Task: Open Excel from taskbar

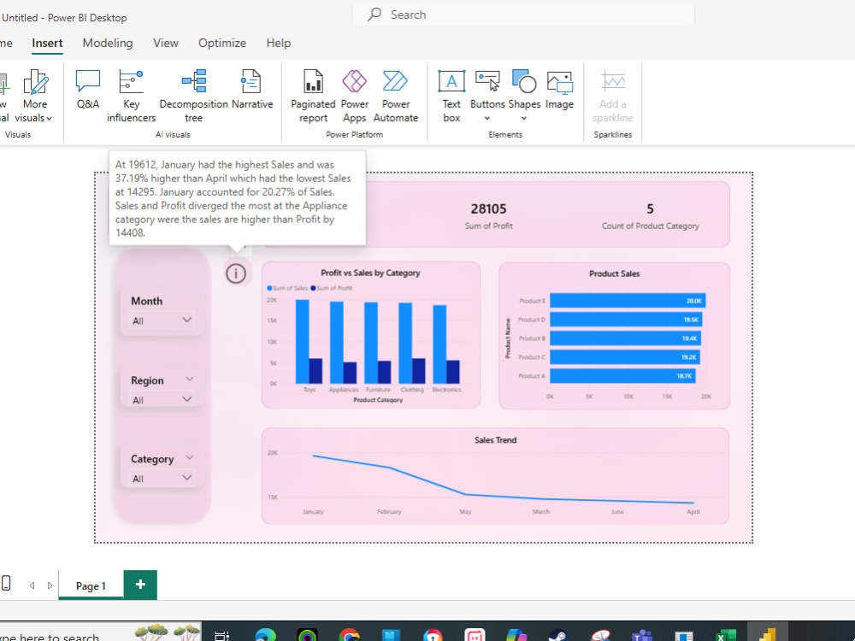Action: (726, 635)
